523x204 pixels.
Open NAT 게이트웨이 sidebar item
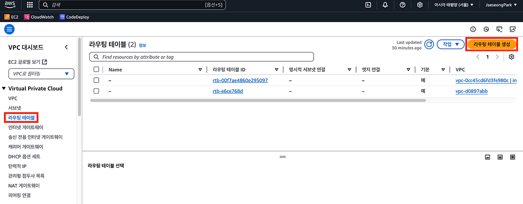(x=24, y=186)
